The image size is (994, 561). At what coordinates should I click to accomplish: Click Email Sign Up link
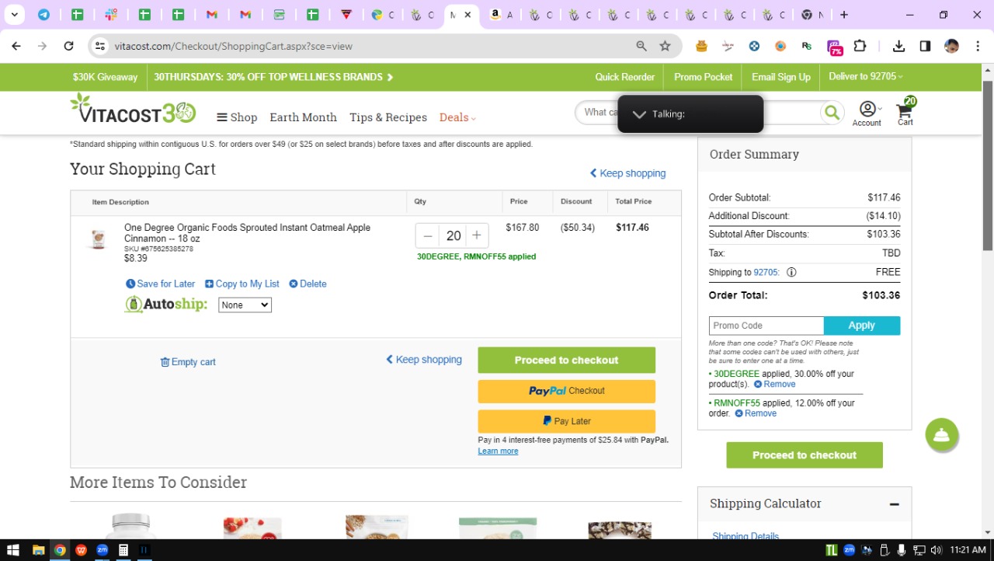click(x=781, y=77)
